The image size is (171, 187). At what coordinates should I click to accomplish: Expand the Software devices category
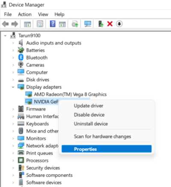[13, 183]
